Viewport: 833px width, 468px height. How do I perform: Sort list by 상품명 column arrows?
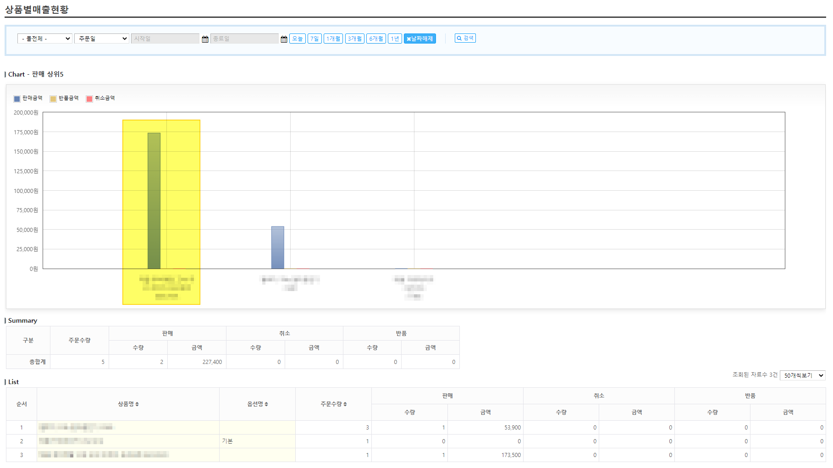coord(137,404)
